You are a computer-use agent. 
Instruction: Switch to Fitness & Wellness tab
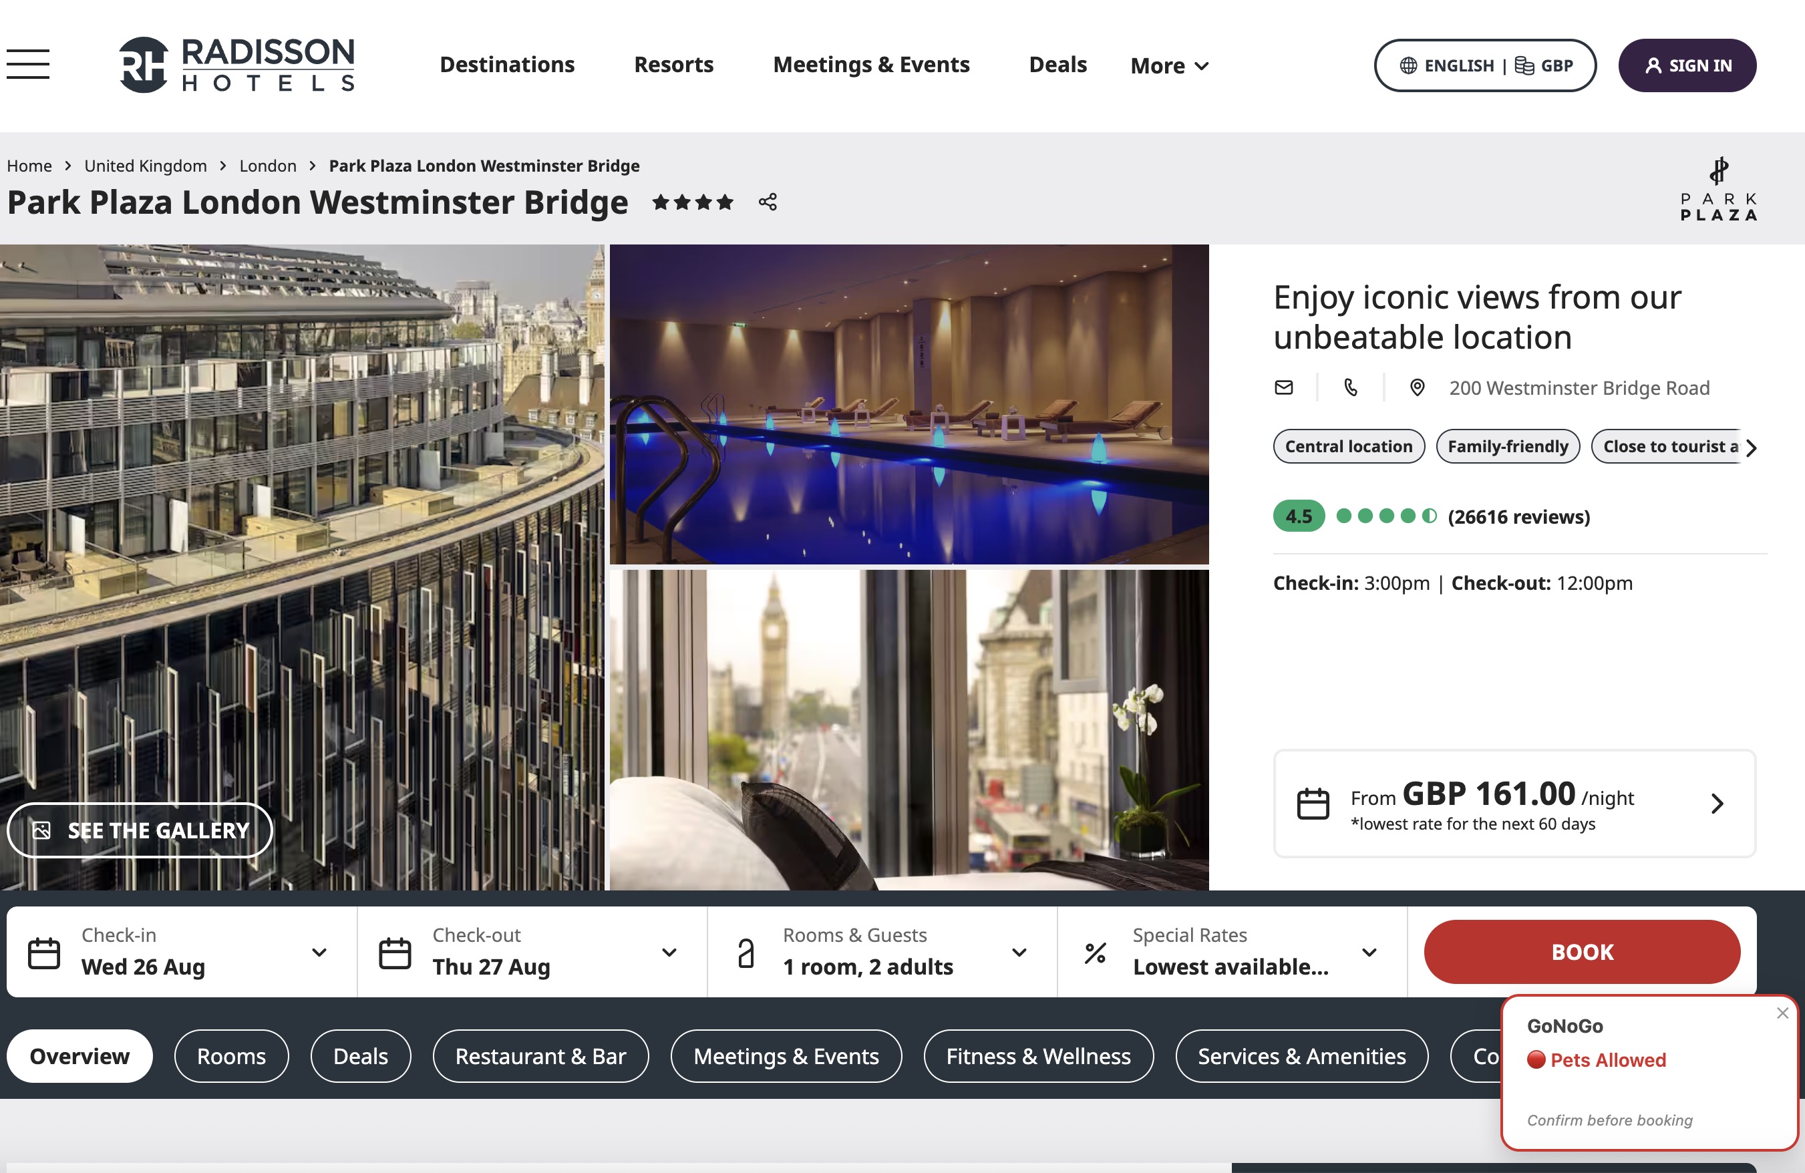pyautogui.click(x=1038, y=1056)
